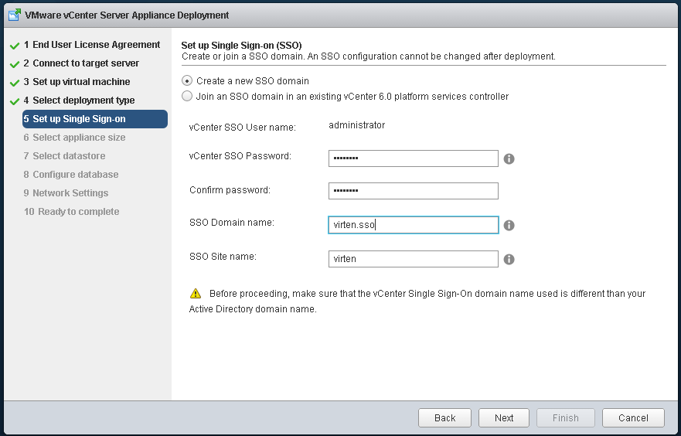Click the window title 'VMware vCenter Server Appliance Deployment'
Viewport: 681px width, 436px height.
pyautogui.click(x=127, y=15)
